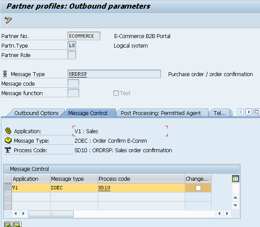Switch to the Outbound Options tab

[36, 113]
